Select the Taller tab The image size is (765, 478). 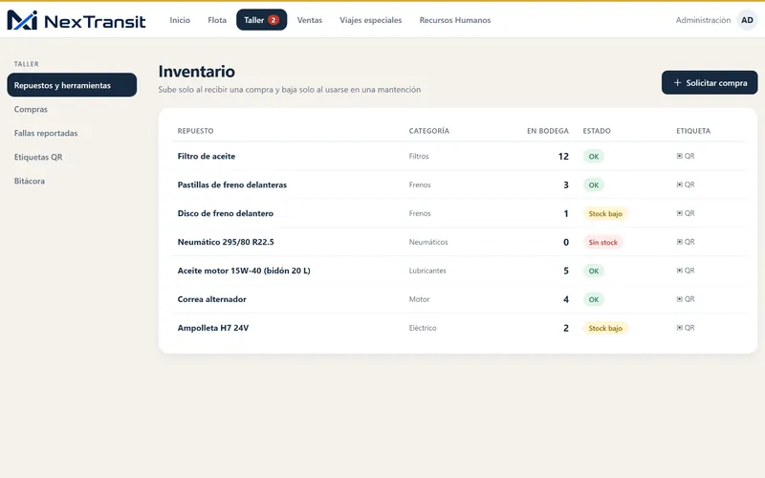pos(261,20)
